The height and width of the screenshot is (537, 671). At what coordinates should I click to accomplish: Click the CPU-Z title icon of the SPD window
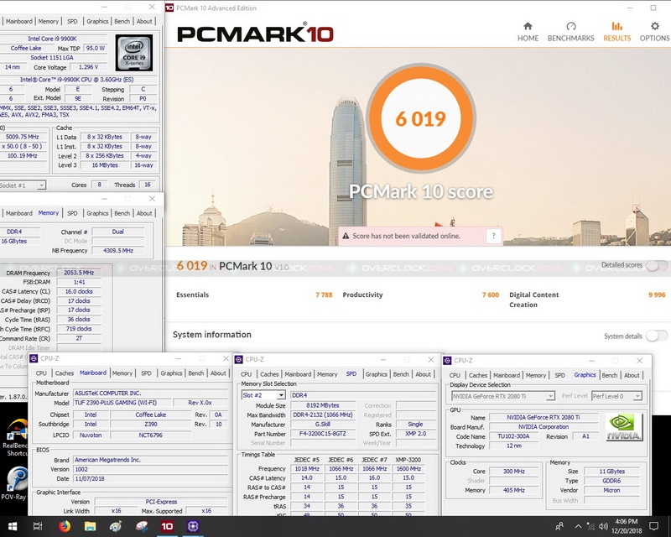pyautogui.click(x=239, y=360)
